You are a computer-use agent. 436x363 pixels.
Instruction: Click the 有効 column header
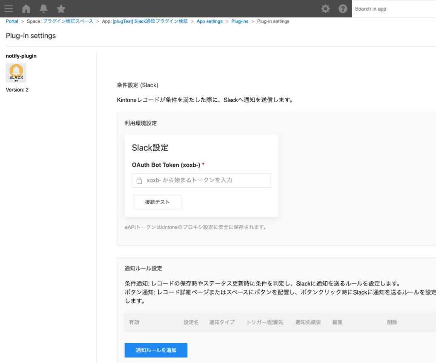coord(135,322)
